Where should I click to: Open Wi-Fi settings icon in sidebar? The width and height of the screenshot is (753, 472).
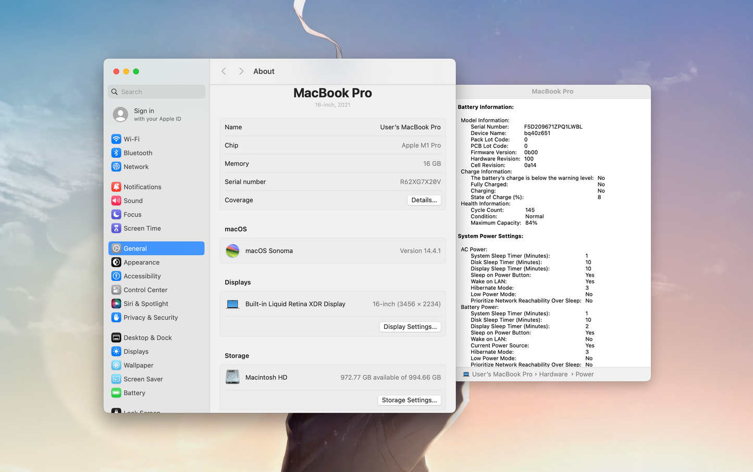click(116, 139)
